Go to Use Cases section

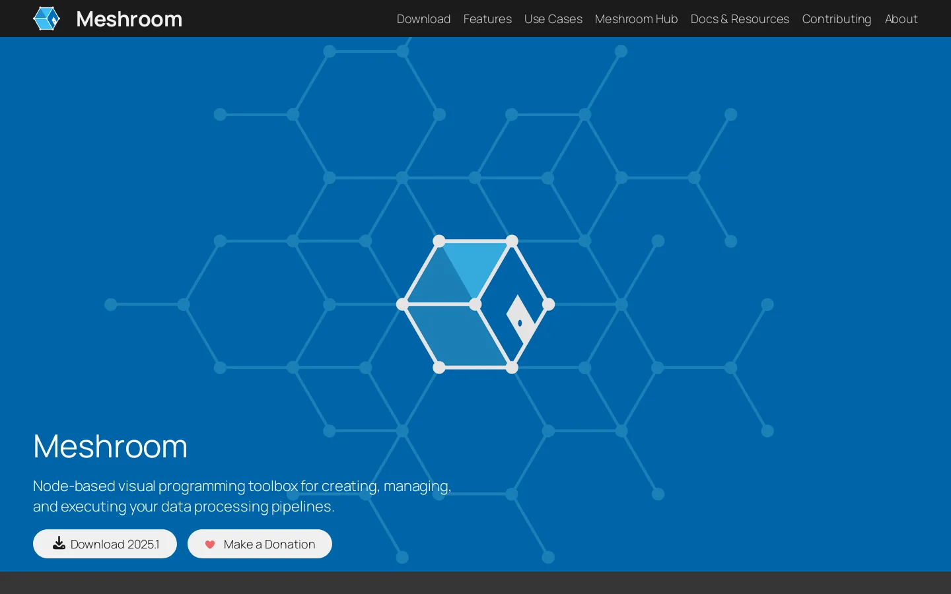tap(553, 19)
